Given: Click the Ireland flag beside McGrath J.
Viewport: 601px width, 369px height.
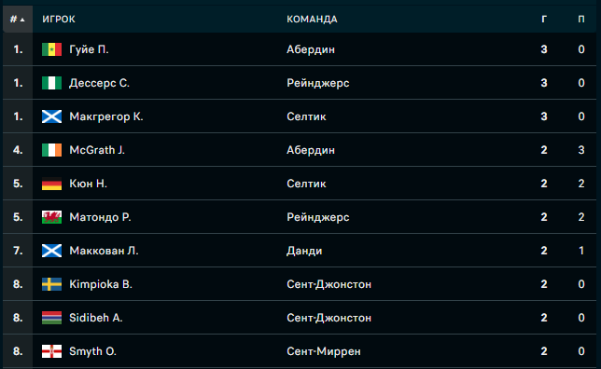Looking at the screenshot, I should tap(51, 150).
